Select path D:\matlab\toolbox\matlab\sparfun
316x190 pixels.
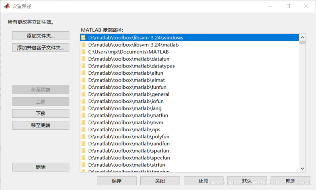tap(190, 151)
